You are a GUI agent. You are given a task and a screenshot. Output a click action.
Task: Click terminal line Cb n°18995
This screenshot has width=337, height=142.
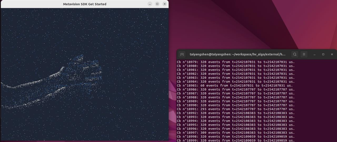click(x=236, y=125)
